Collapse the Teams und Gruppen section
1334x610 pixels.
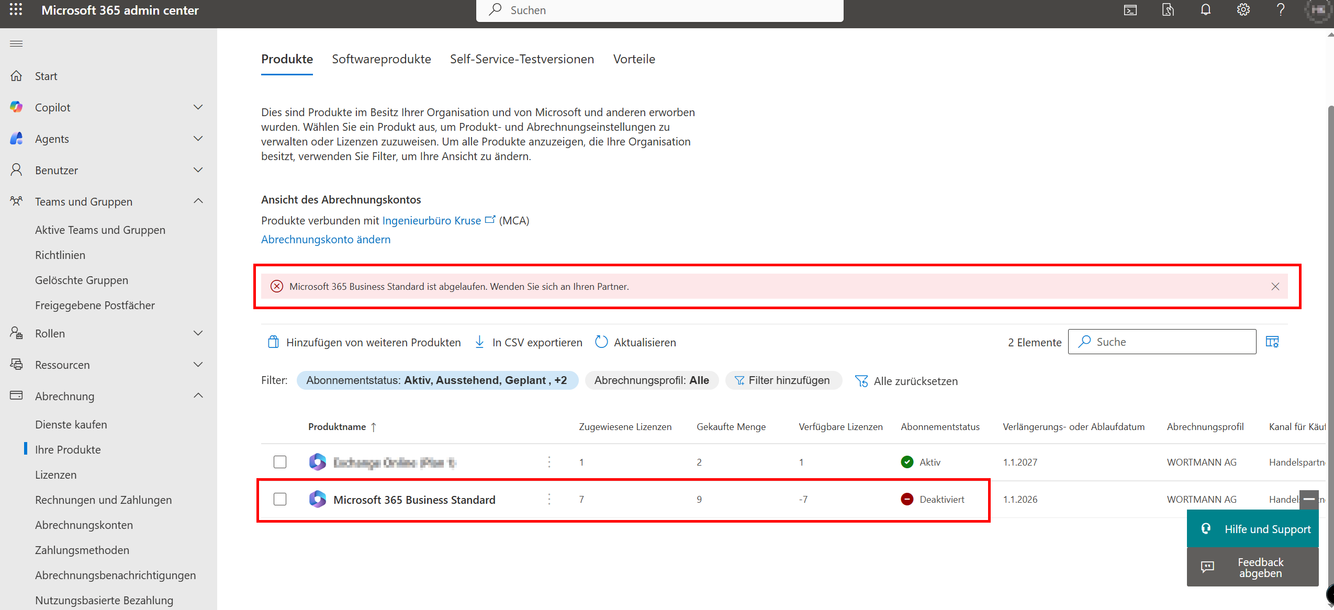point(198,201)
